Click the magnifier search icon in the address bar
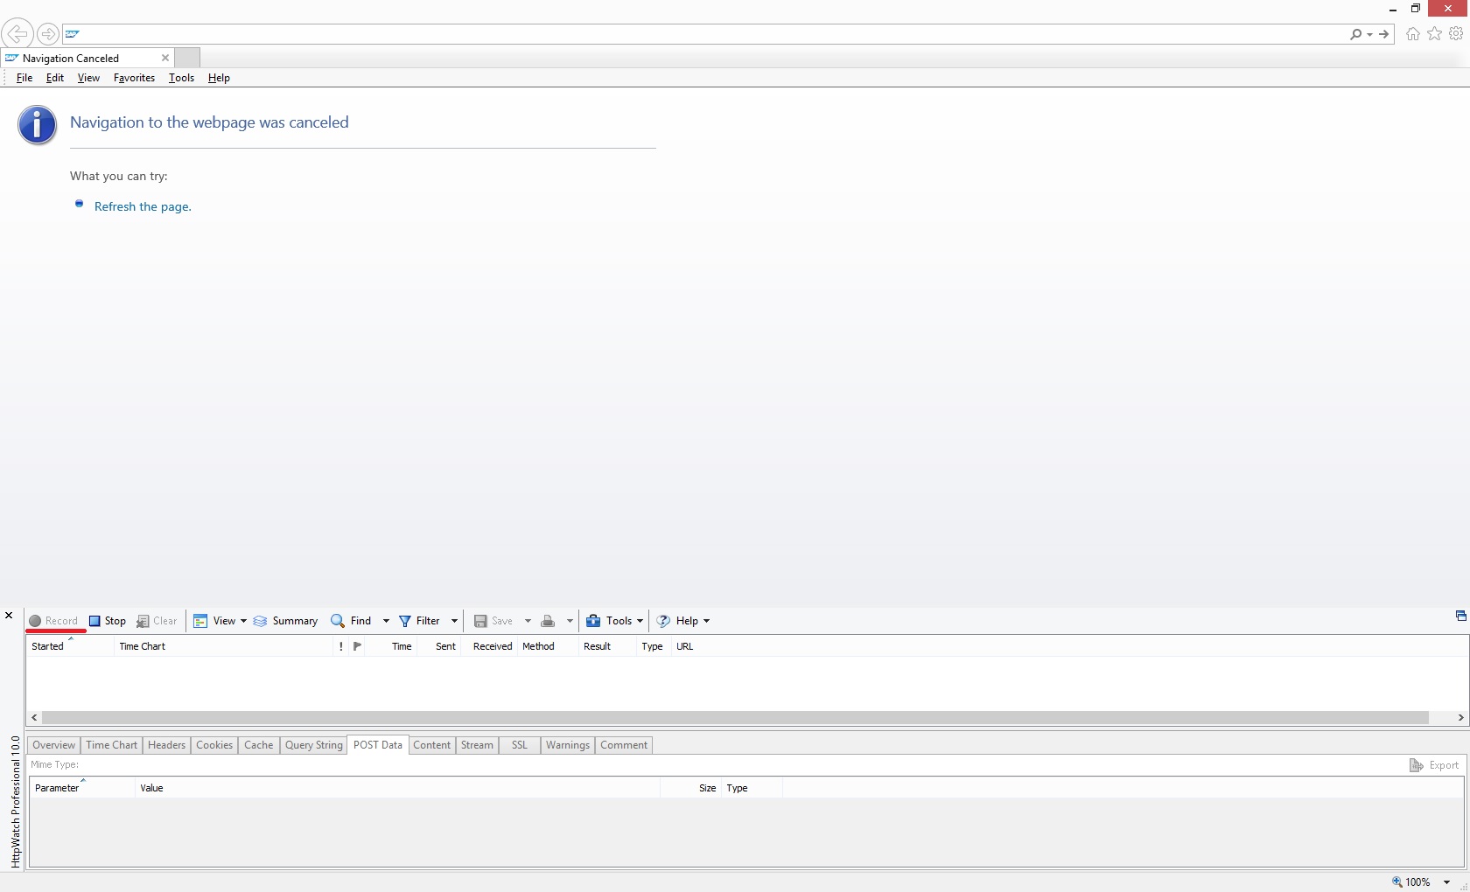 click(1355, 34)
